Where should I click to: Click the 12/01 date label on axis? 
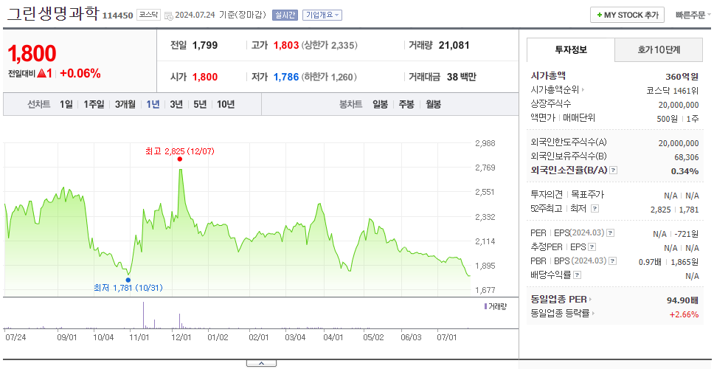pos(181,337)
